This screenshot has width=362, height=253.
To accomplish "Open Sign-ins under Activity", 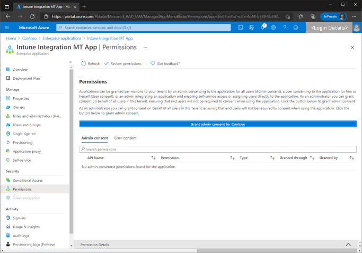I will pos(19,218).
